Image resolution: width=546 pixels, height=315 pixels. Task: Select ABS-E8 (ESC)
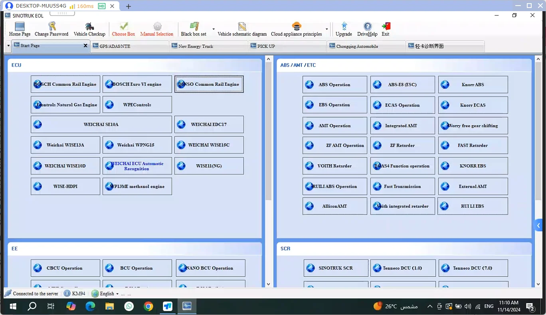pyautogui.click(x=403, y=85)
